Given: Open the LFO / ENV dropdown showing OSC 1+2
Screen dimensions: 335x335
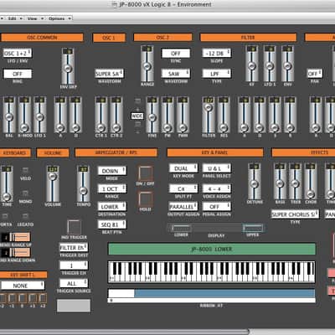Looking at the screenshot, I should [x=18, y=53].
